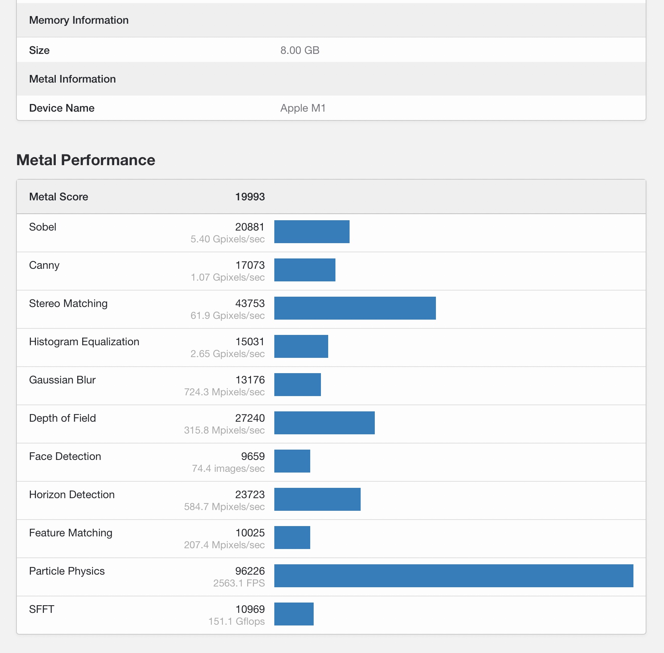Click the Canny score 17073
The height and width of the screenshot is (653, 664).
[250, 265]
